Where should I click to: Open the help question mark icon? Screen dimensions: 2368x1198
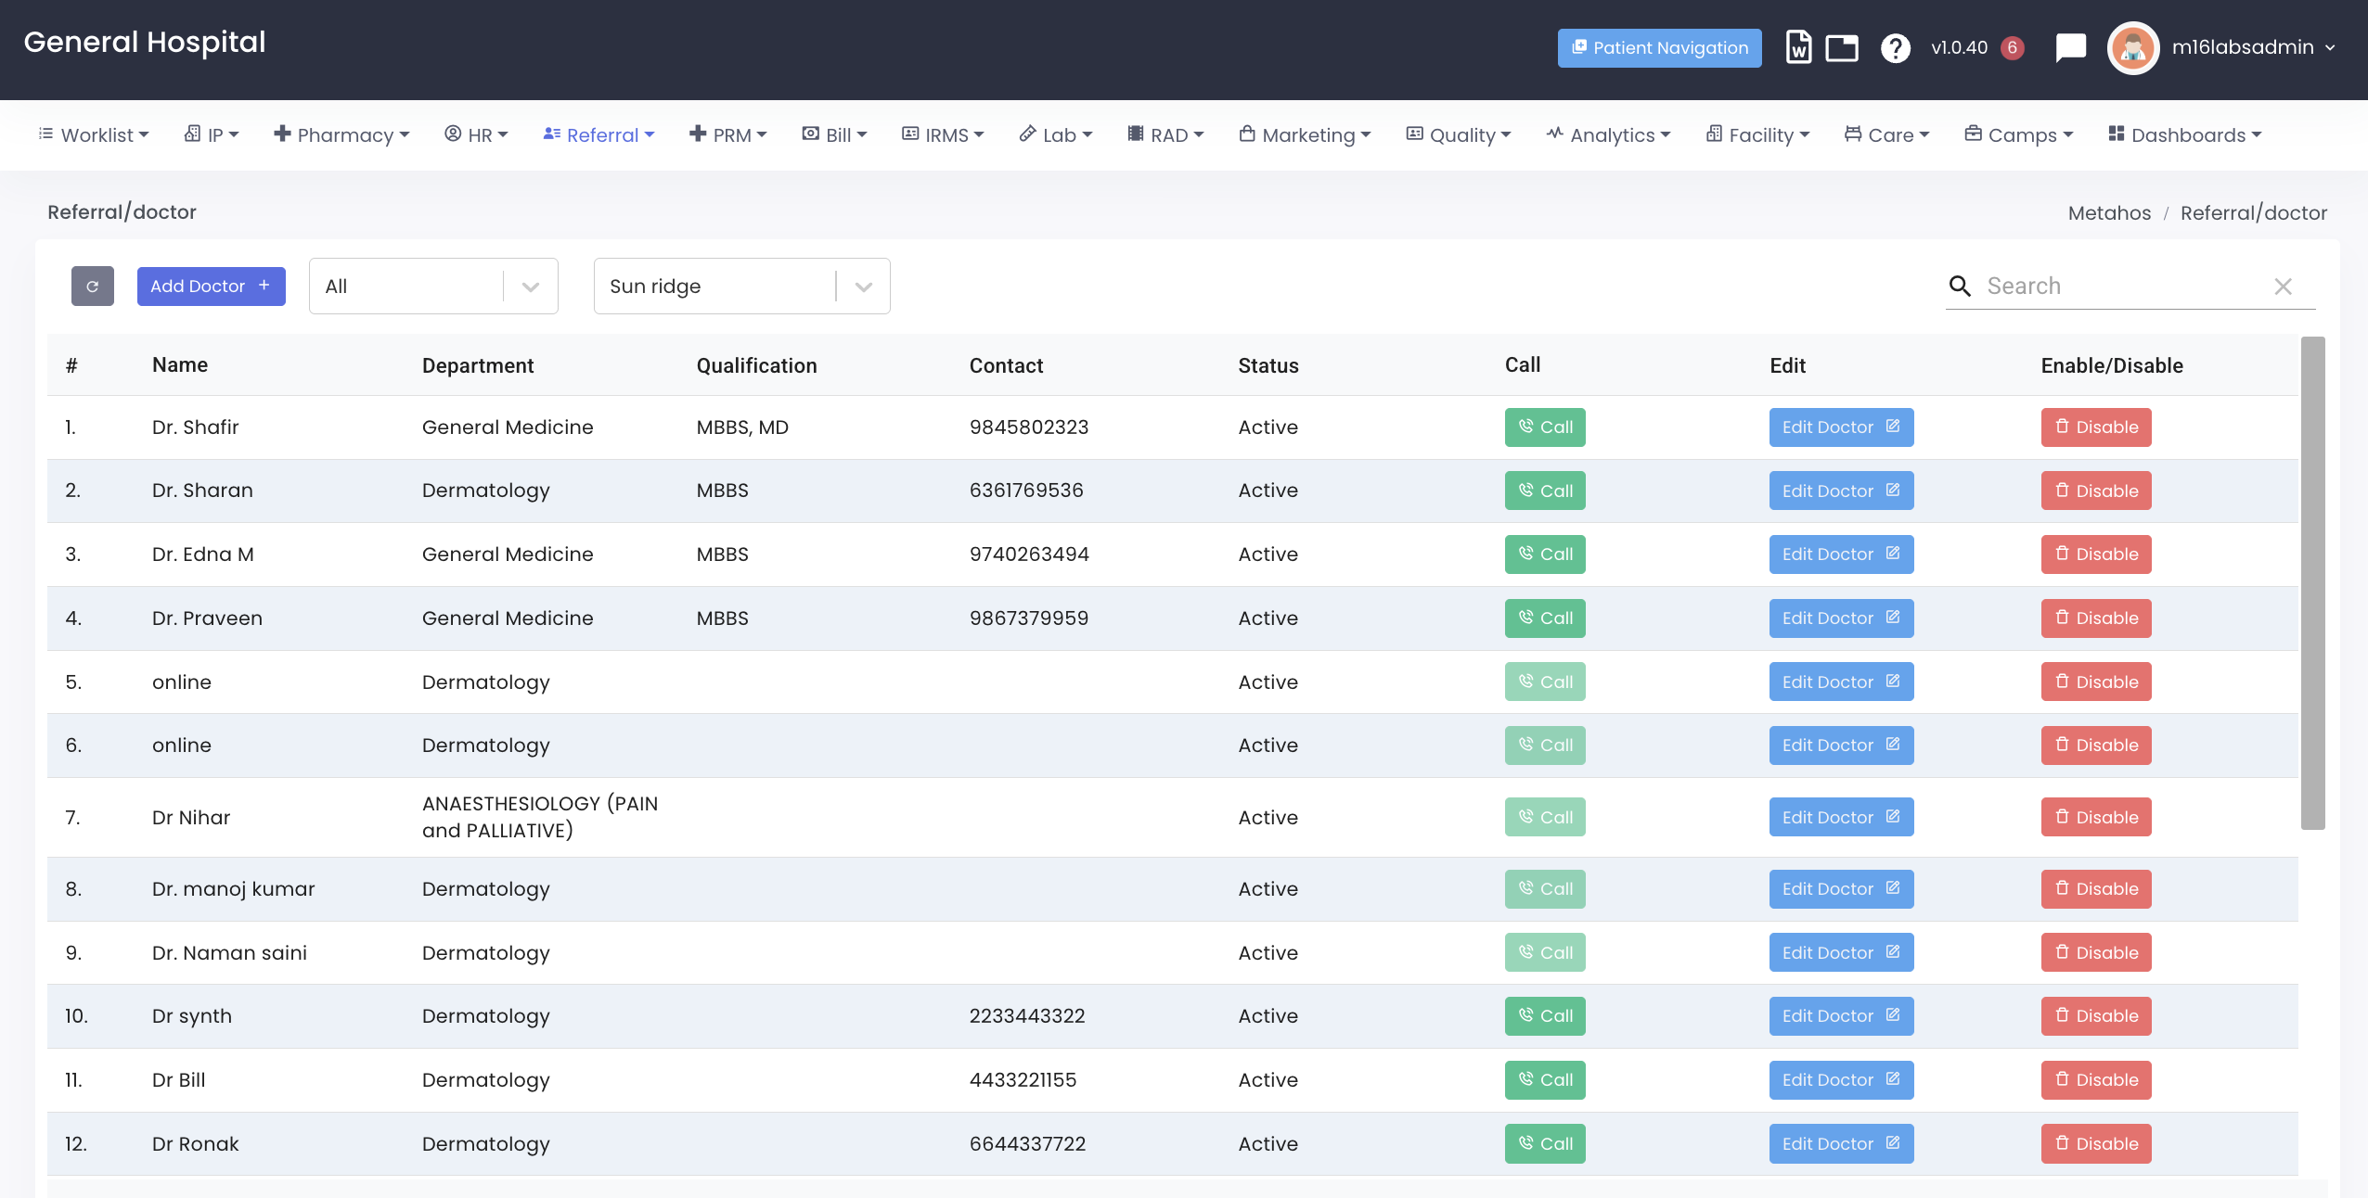coord(1895,47)
